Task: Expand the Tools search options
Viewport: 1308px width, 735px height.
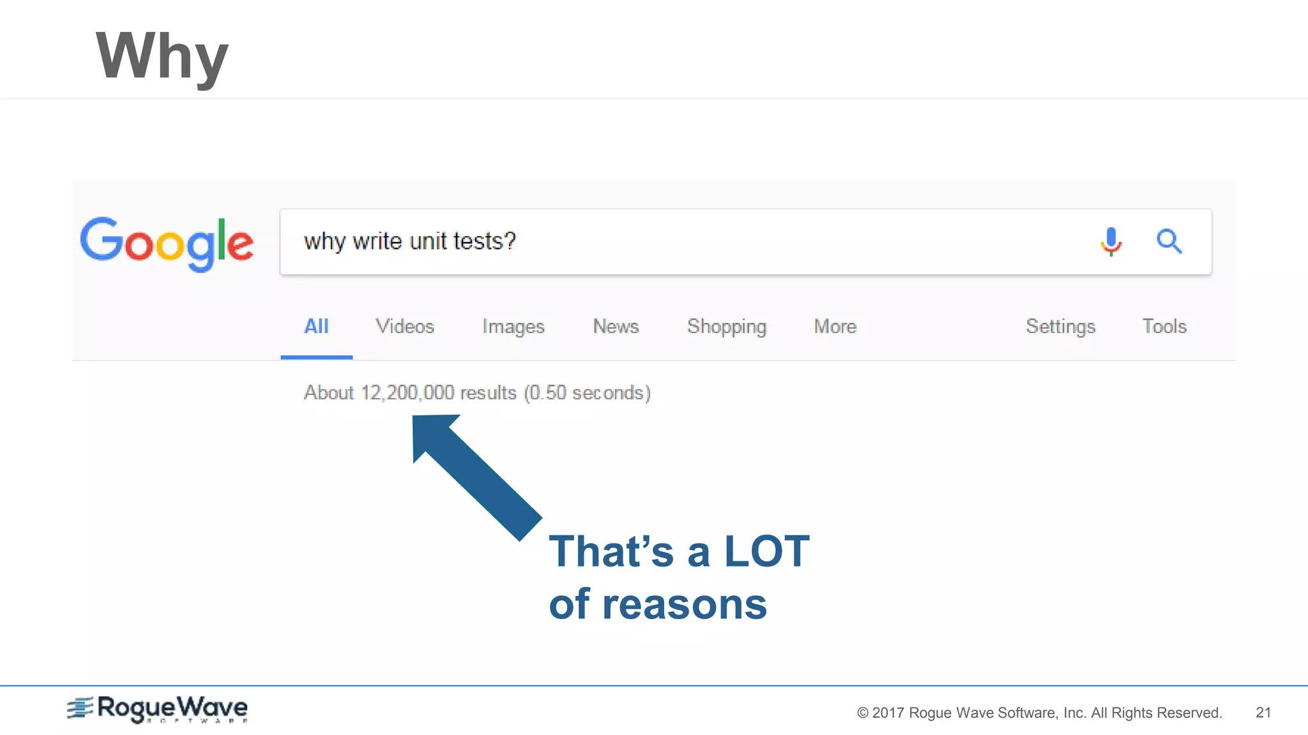Action: pos(1164,327)
